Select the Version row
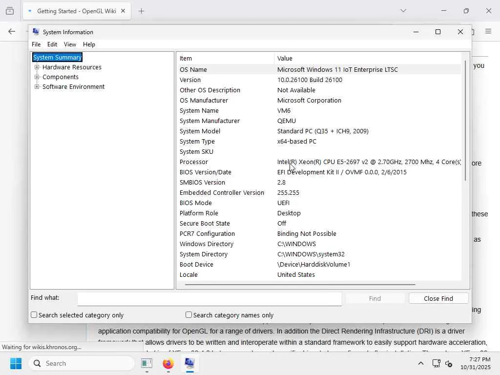500x375 pixels. tap(319, 80)
